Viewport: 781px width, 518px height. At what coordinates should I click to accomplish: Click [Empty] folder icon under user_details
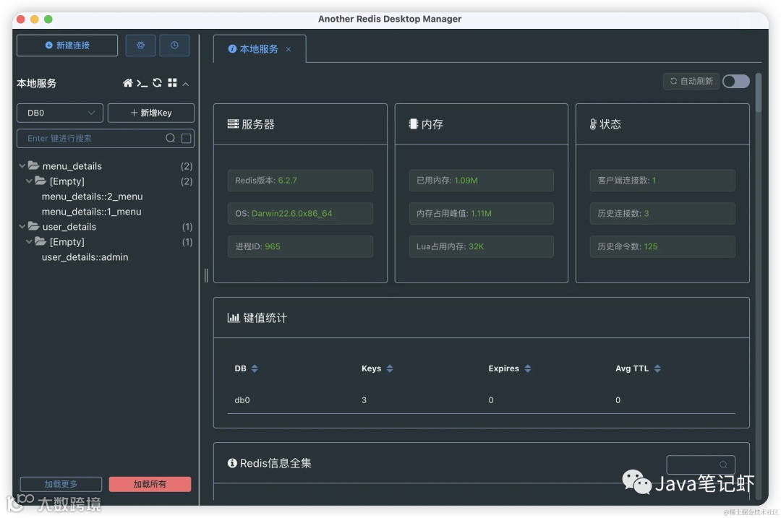pyautogui.click(x=40, y=241)
